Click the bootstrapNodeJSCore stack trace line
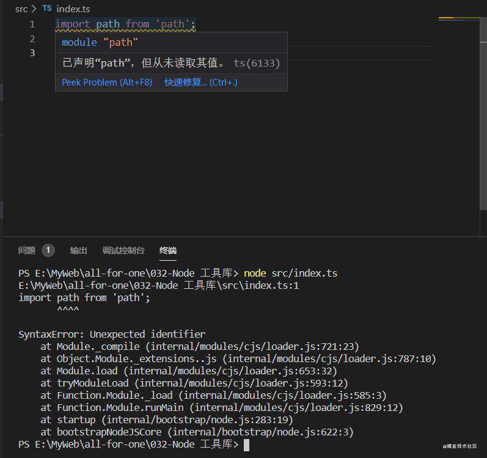Viewport: 487px width, 458px height. [197, 432]
